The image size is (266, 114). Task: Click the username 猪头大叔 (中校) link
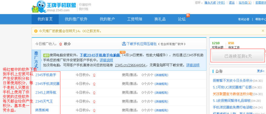[x=215, y=2]
